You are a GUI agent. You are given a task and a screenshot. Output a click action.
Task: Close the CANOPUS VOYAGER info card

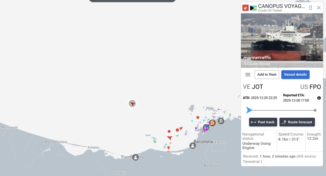coord(319,8)
